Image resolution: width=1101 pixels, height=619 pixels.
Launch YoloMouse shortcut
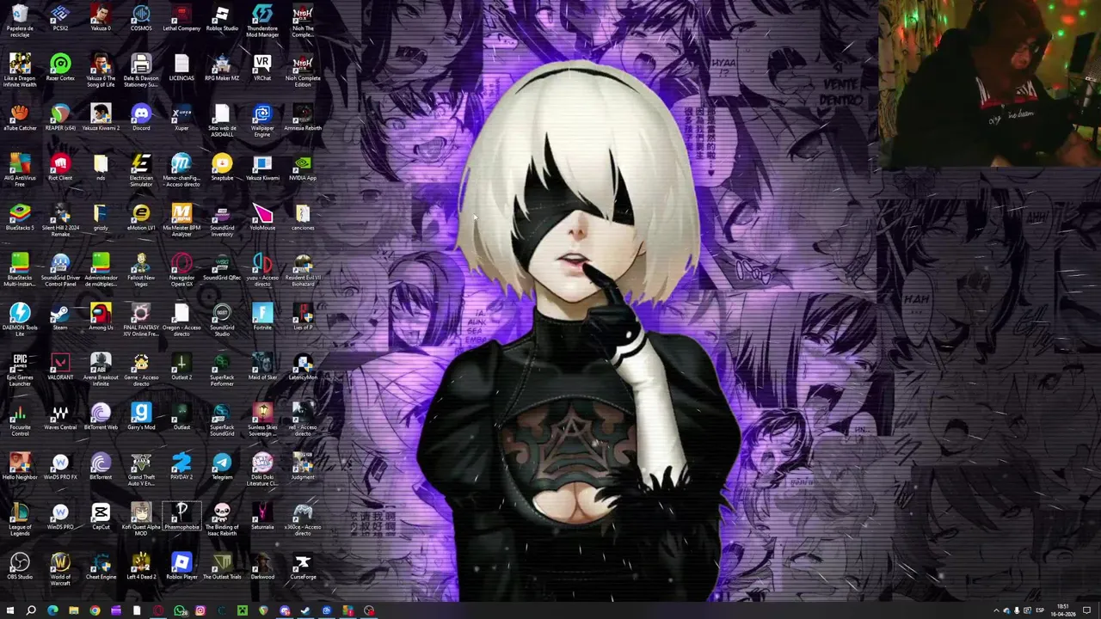[x=262, y=218]
